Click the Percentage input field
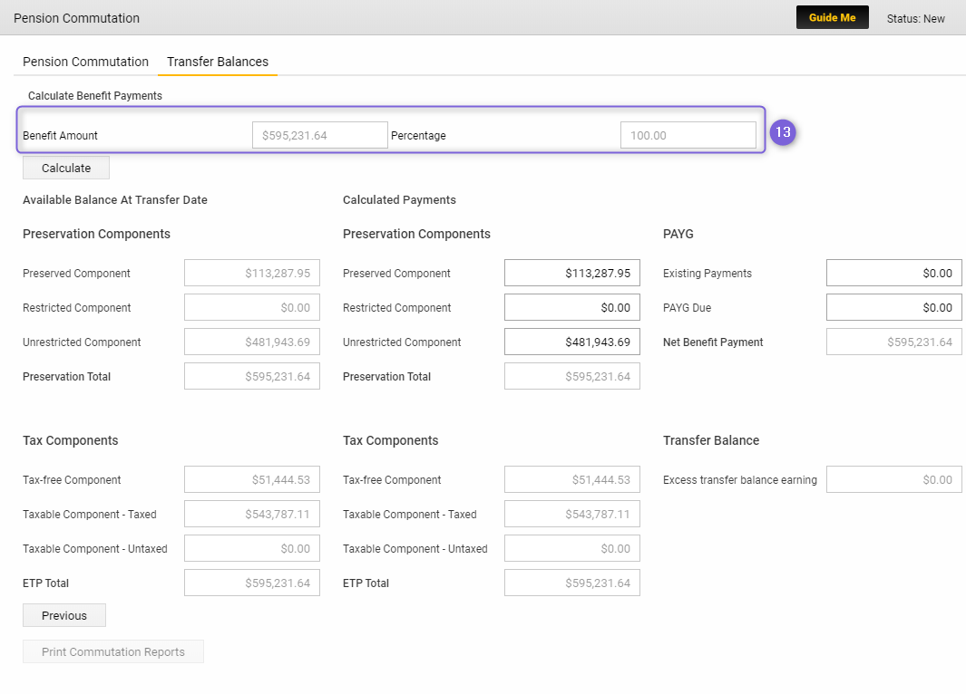 (688, 135)
